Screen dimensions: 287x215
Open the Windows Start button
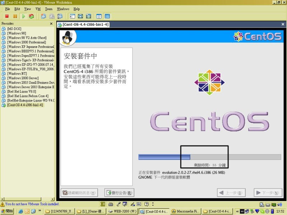(x=7, y=211)
